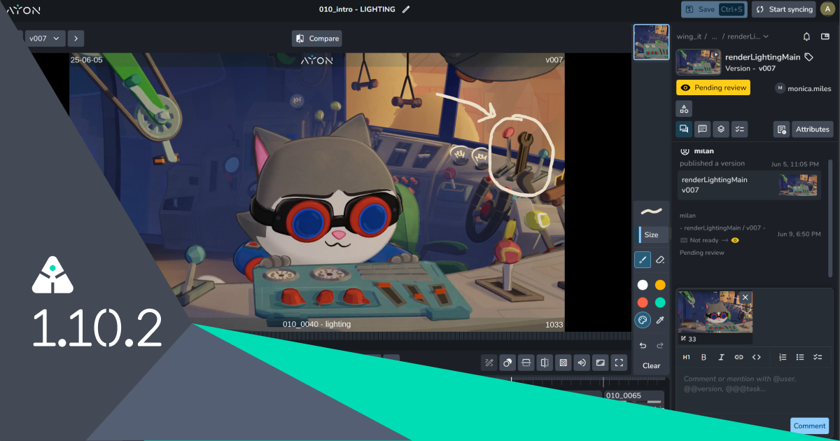The height and width of the screenshot is (441, 840).
Task: Toggle the safe-area frame icon in viewer toolbar
Action: pos(526,363)
